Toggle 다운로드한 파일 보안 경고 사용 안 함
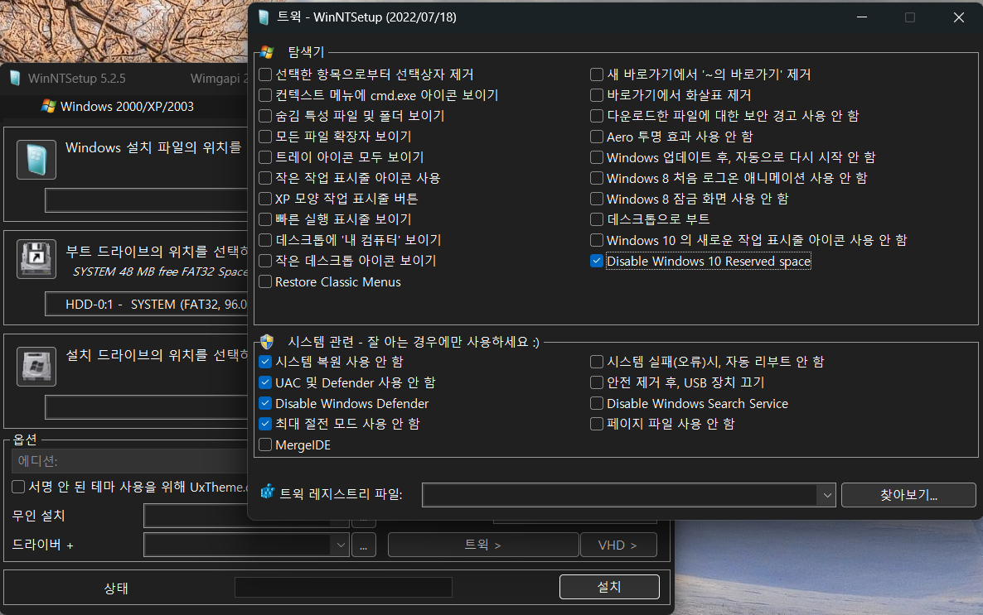Viewport: 983px width, 615px height. [597, 116]
